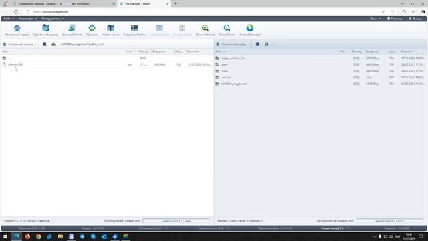Click the Размер column header in left panel
This screenshot has width=428, height=241.
coord(144,52)
